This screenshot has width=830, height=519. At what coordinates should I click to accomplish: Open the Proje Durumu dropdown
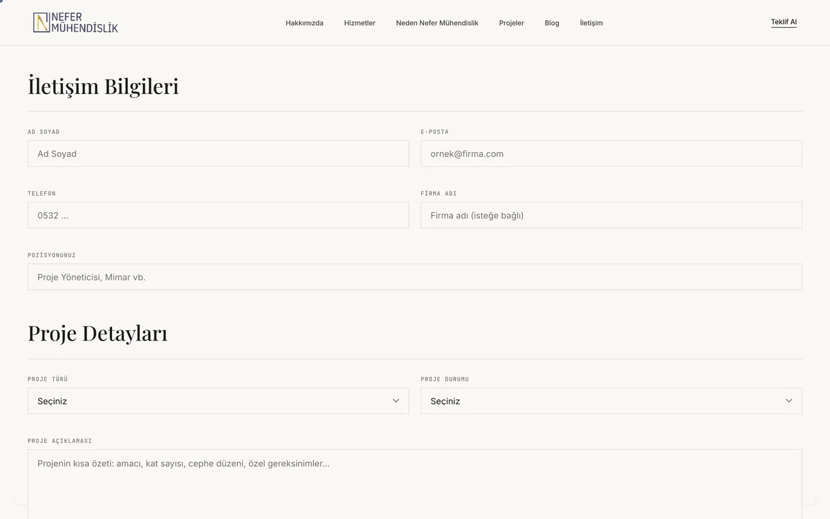[611, 401]
